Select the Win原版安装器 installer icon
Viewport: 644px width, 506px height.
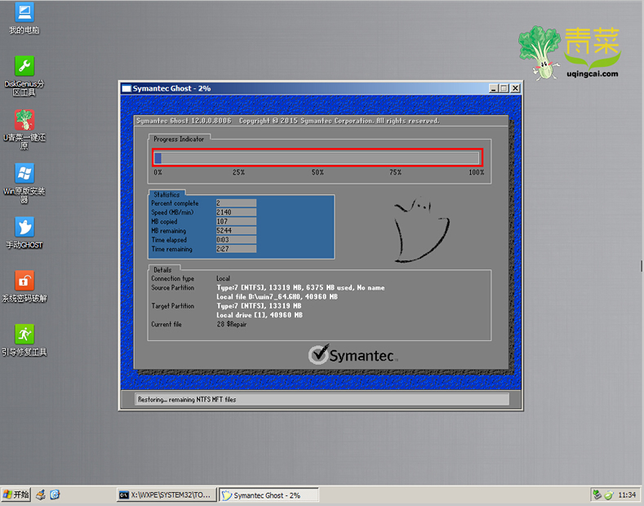24,174
